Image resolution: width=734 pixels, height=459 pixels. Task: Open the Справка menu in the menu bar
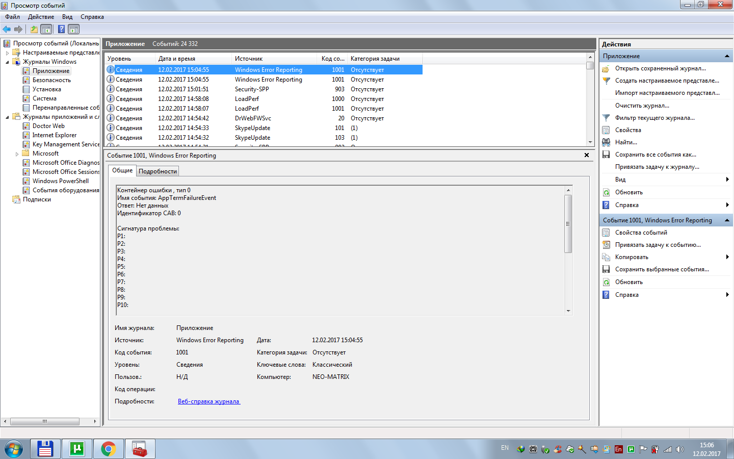tap(92, 17)
